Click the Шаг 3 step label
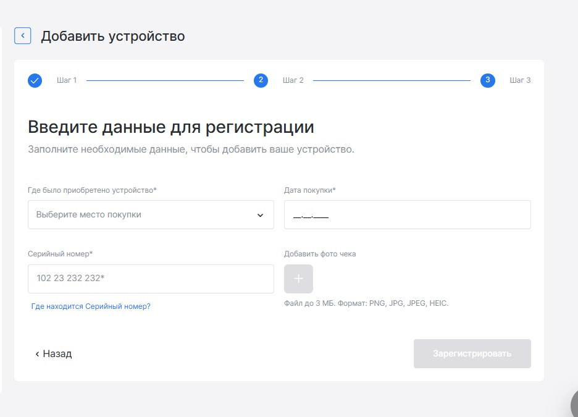Viewport: 578px width, 417px height. coord(520,80)
